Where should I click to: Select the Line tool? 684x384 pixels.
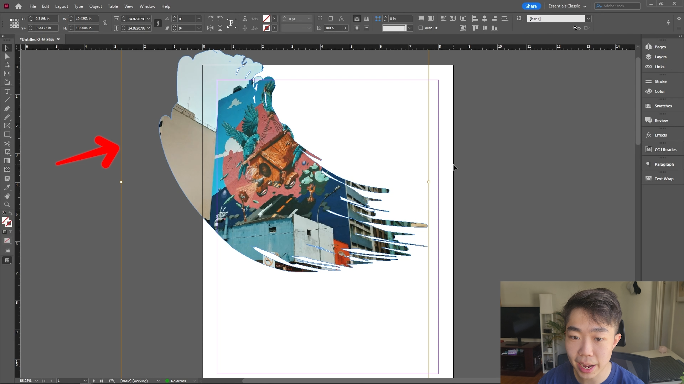coord(7,100)
